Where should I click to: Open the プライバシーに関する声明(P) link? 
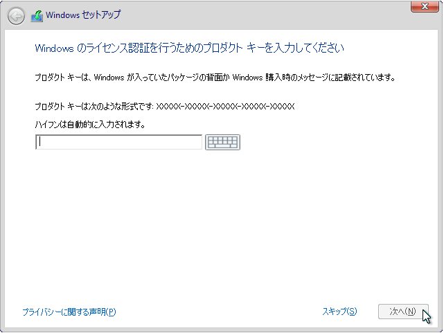click(x=69, y=312)
